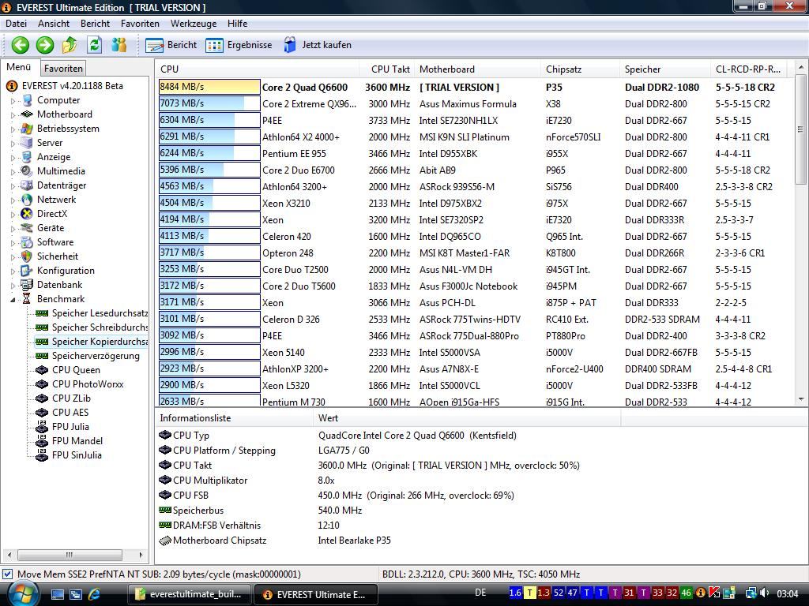809x606 pixels.
Task: Sort by the Chipsatz column header
Action: coord(580,69)
